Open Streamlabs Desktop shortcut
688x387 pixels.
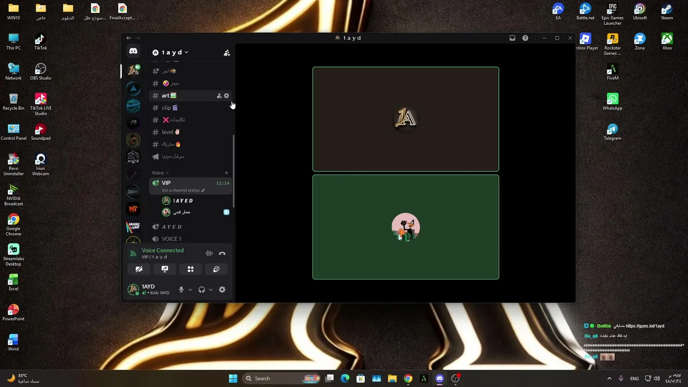(x=13, y=255)
